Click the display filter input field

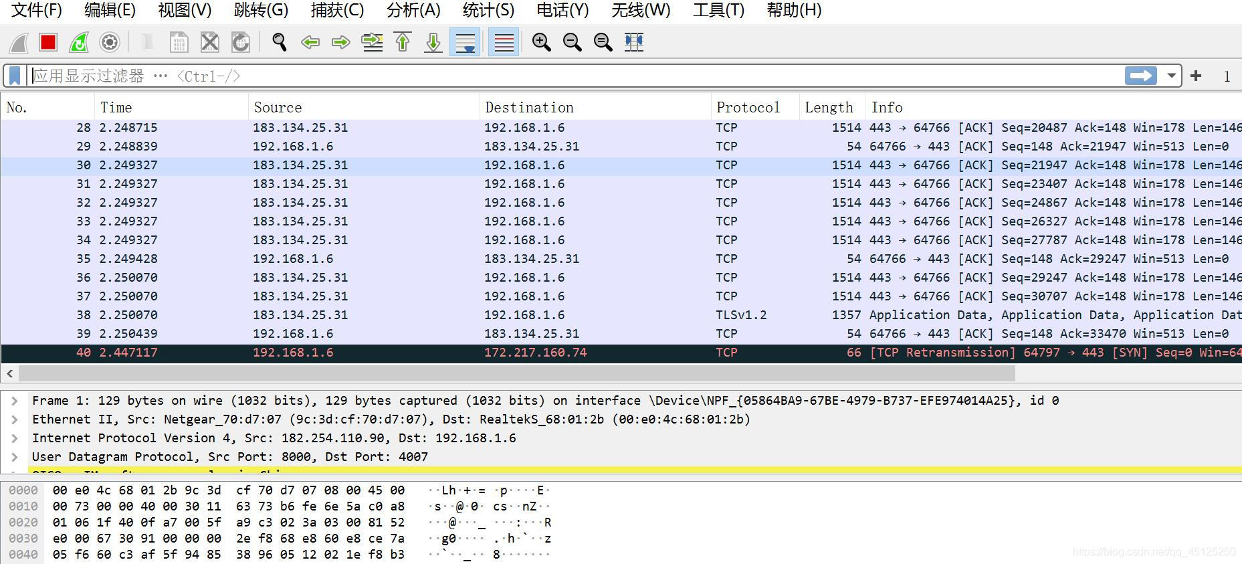tap(575, 76)
